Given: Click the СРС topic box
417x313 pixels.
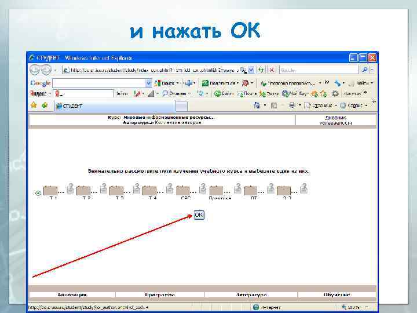Looking at the screenshot, I should (182, 191).
